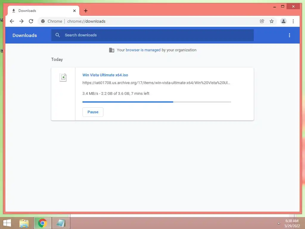
Task: Reload the downloads page
Action: click(x=31, y=21)
